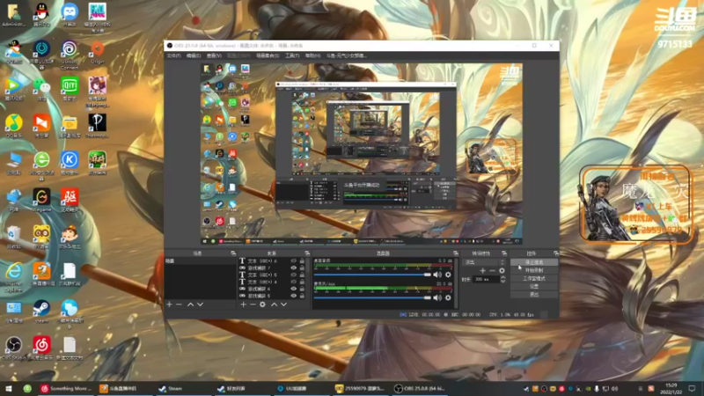
Task: Undock the 来源 sources panel
Action: click(307, 253)
